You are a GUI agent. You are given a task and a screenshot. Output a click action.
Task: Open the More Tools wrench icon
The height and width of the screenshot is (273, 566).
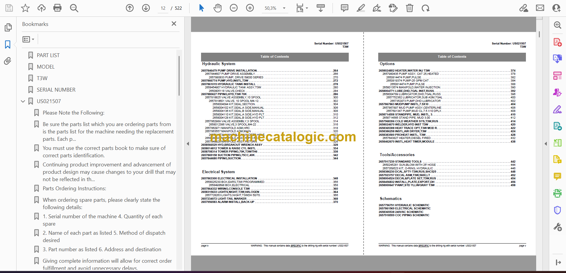click(x=557, y=227)
